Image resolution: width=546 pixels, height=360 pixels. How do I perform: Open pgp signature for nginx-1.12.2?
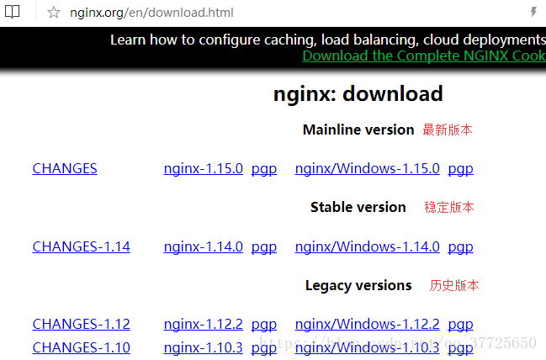pos(264,326)
